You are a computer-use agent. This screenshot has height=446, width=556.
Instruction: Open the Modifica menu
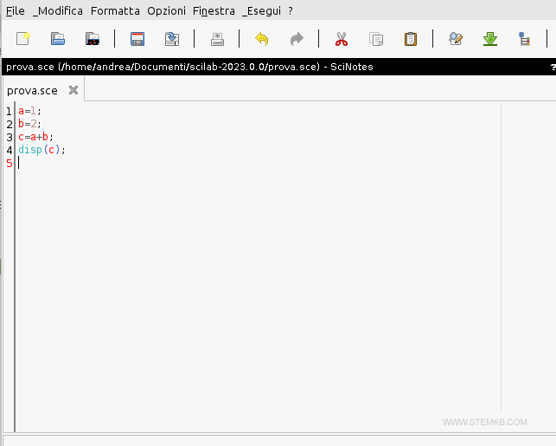pos(58,11)
